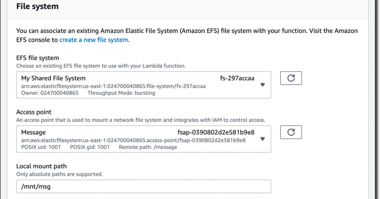Click the "EFS file system" field label
The height and width of the screenshot is (199, 380).
38,58
